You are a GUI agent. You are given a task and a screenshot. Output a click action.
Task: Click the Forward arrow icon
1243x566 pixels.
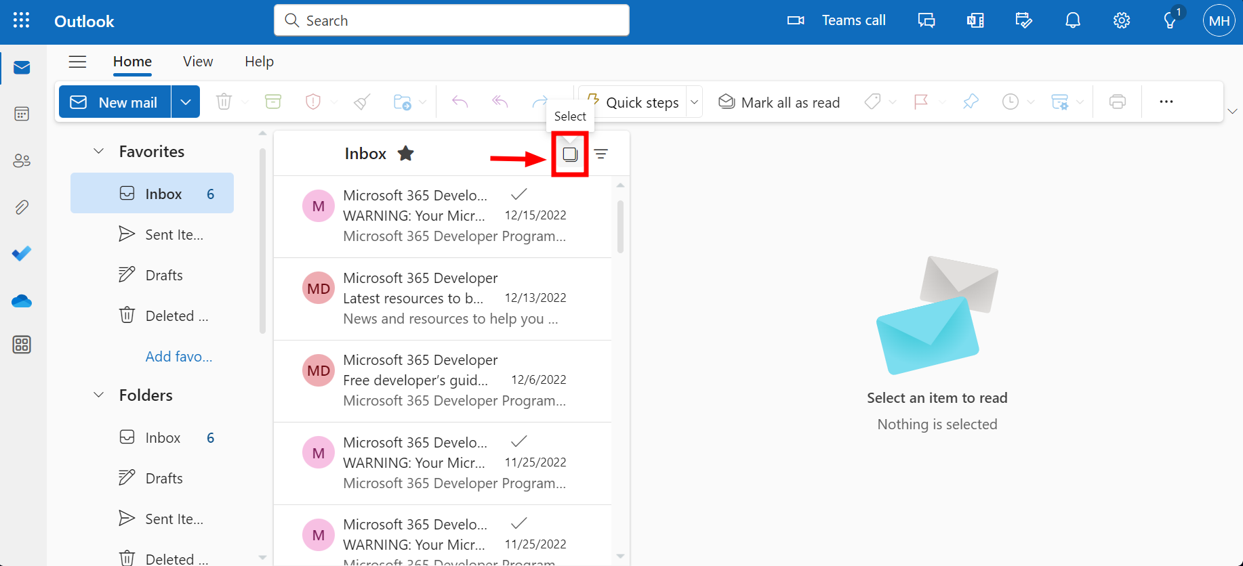pyautogui.click(x=539, y=102)
